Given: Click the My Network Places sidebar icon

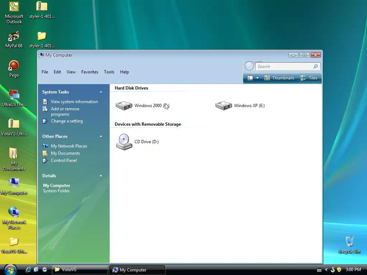Looking at the screenshot, I should pos(45,146).
